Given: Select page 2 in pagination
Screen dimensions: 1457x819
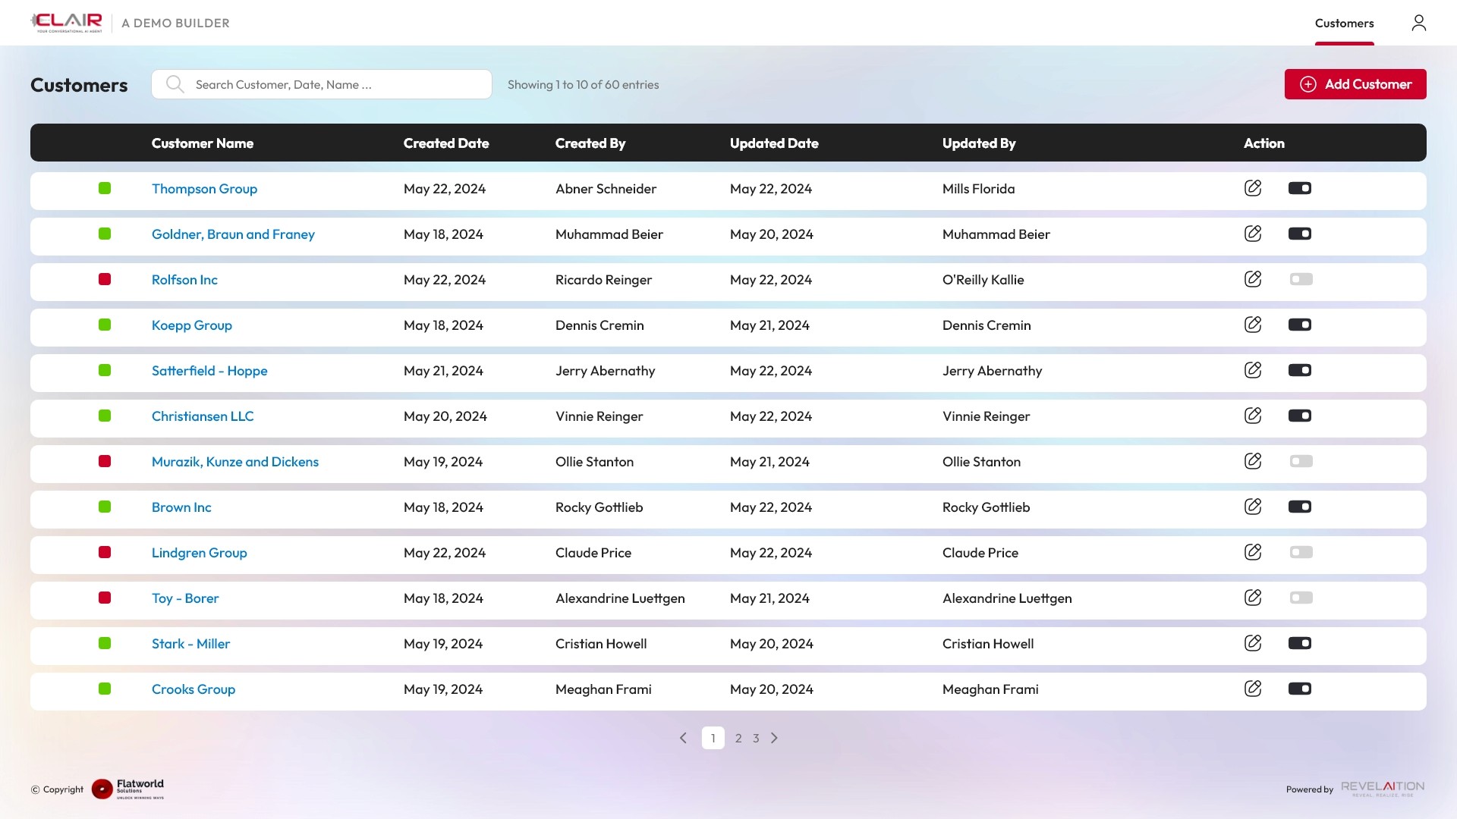Looking at the screenshot, I should click(x=738, y=738).
